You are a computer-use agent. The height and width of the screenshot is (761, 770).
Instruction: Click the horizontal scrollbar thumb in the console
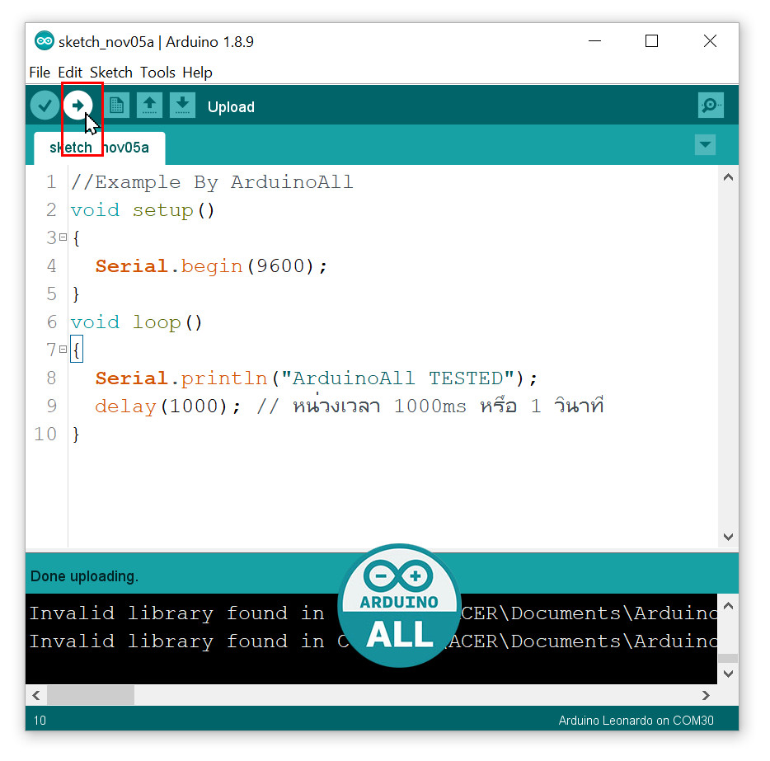91,695
